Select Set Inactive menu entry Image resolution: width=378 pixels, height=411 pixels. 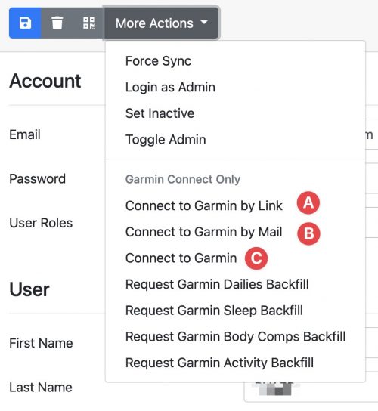(x=160, y=113)
